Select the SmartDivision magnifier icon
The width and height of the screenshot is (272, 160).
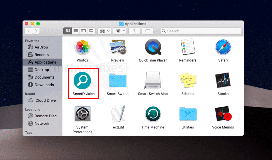pos(82,81)
